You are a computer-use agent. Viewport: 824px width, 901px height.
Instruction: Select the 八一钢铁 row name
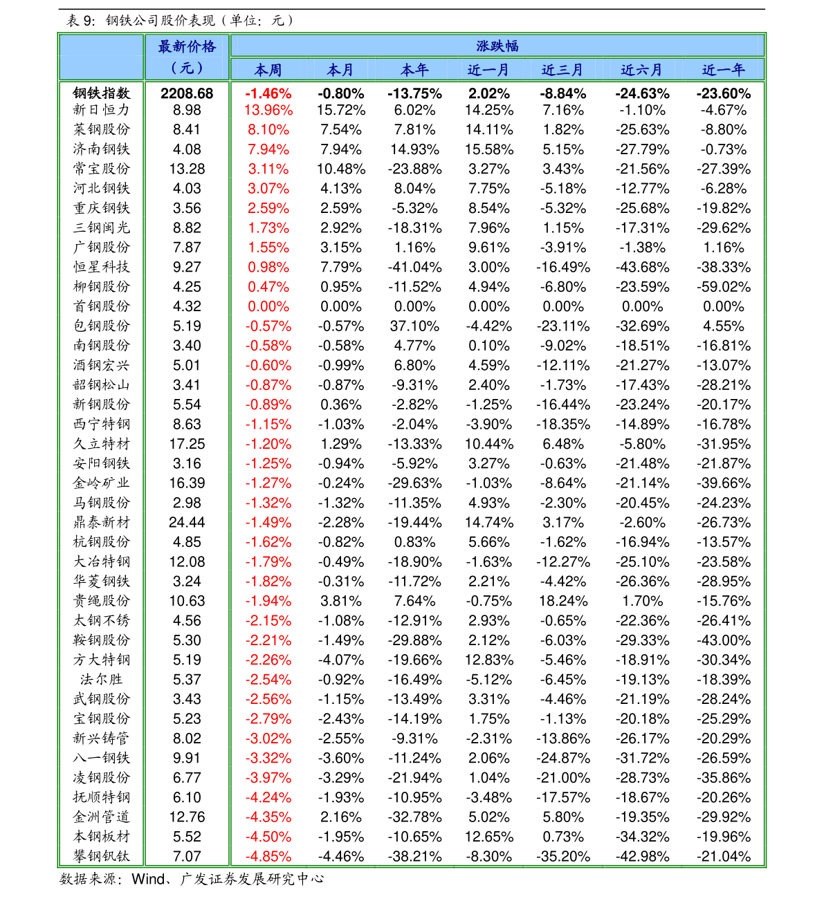pyautogui.click(x=102, y=758)
